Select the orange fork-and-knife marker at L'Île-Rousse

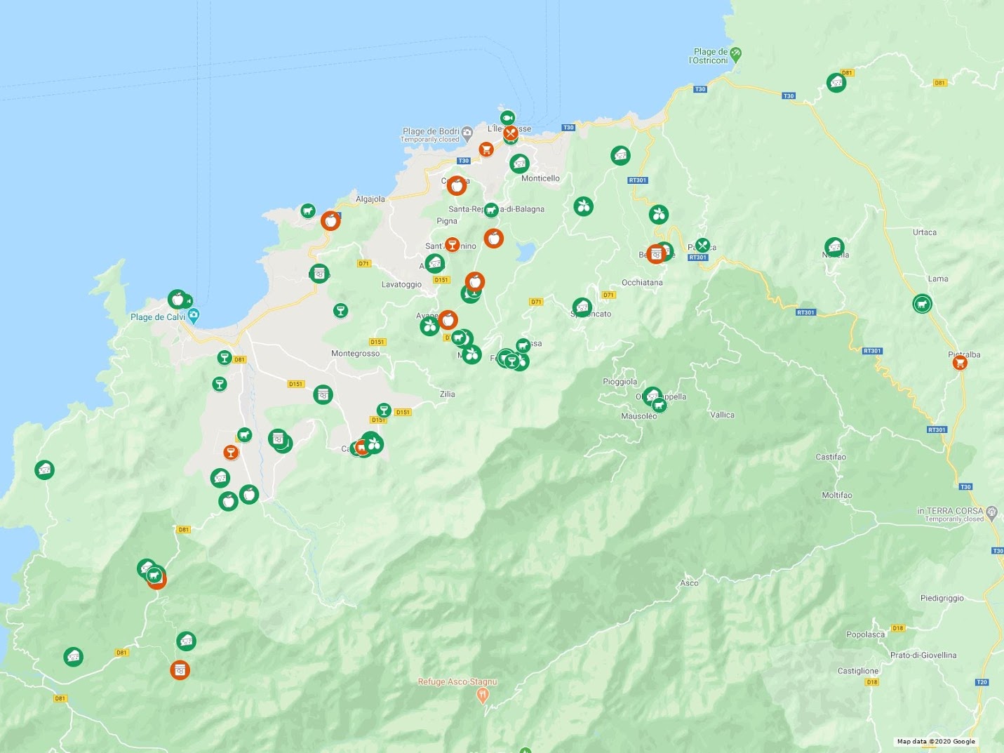click(x=511, y=133)
